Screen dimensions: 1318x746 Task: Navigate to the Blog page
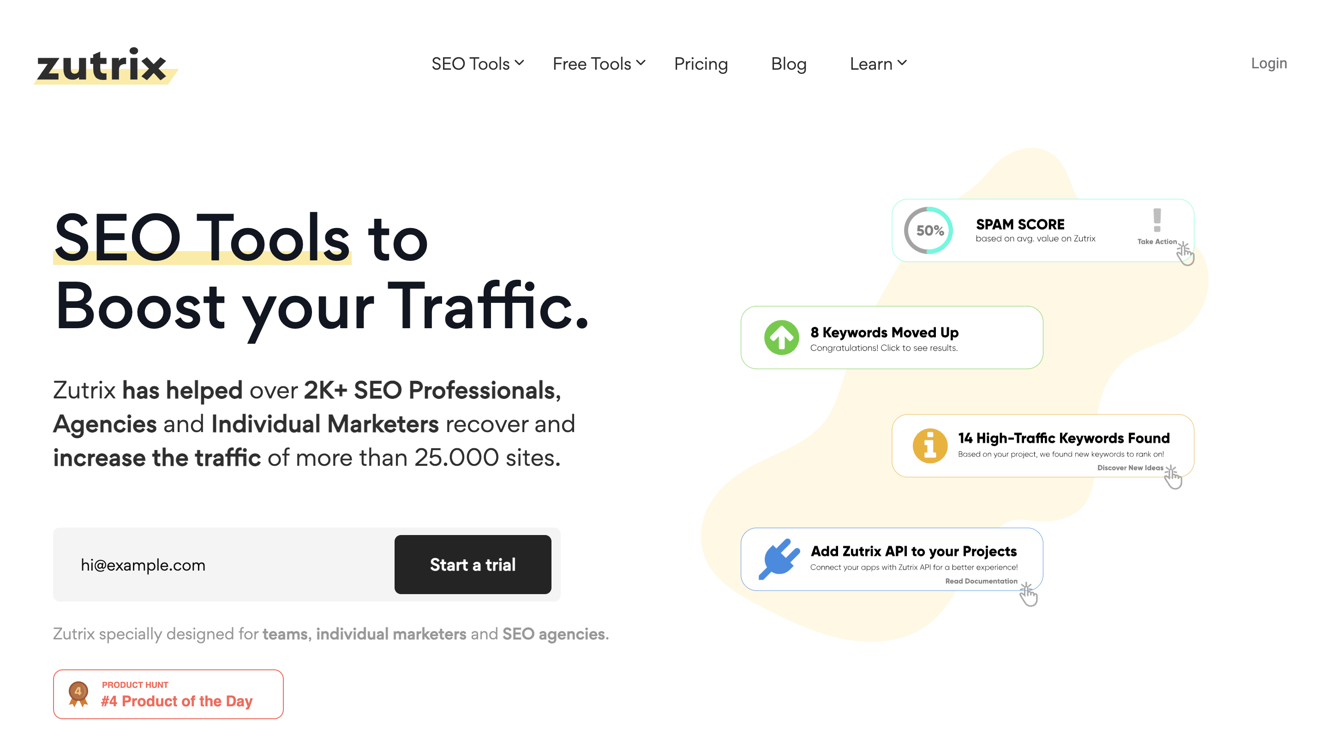click(788, 64)
